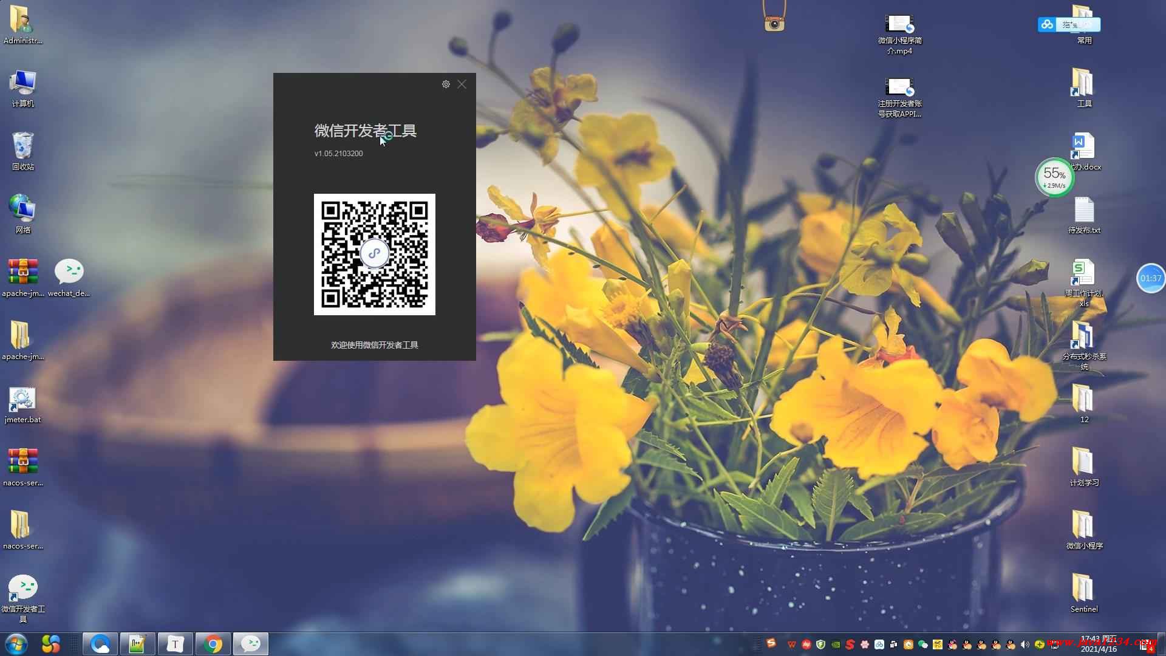Select the apache-jm archive desktop icon

point(23,278)
